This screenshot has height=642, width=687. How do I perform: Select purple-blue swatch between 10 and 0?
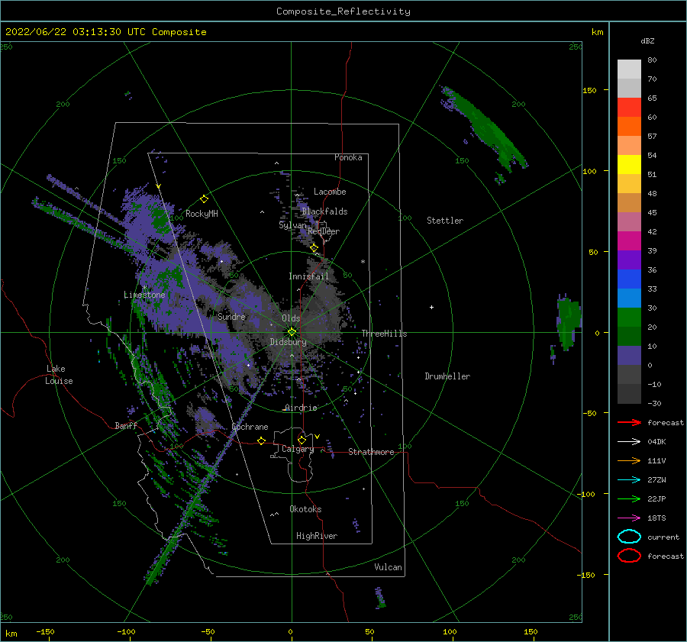[629, 355]
